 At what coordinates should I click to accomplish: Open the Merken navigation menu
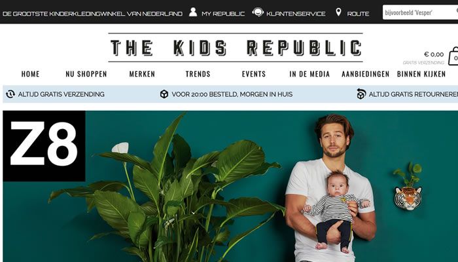click(142, 74)
